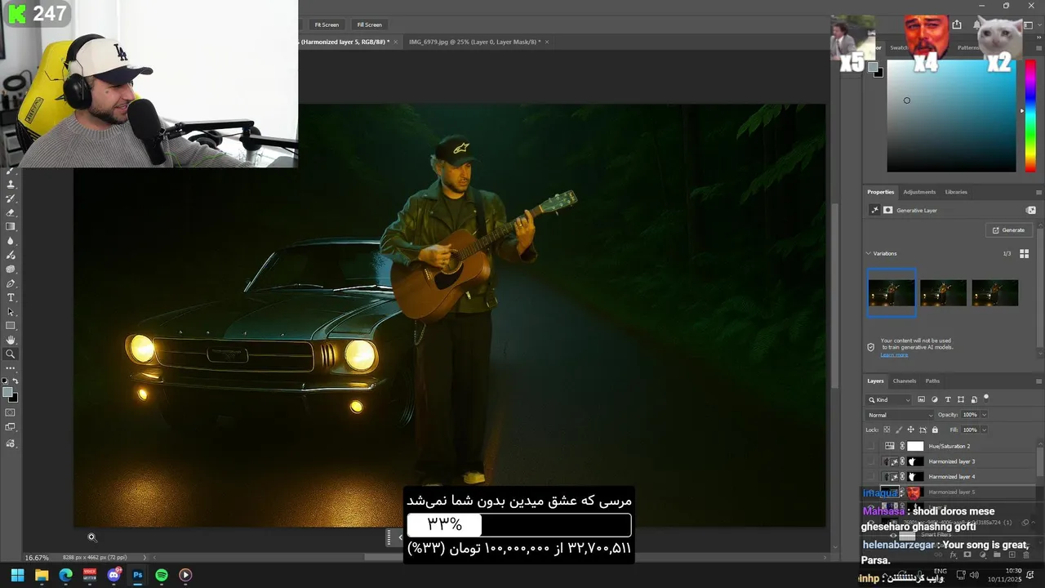Filter layers by smart object icon

pos(974,399)
